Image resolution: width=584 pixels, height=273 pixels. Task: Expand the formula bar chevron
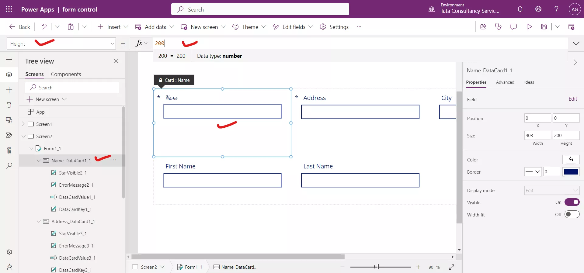click(x=576, y=43)
